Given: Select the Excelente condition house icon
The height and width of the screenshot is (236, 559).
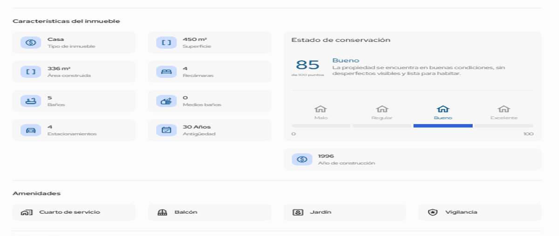Looking at the screenshot, I should pyautogui.click(x=504, y=109).
